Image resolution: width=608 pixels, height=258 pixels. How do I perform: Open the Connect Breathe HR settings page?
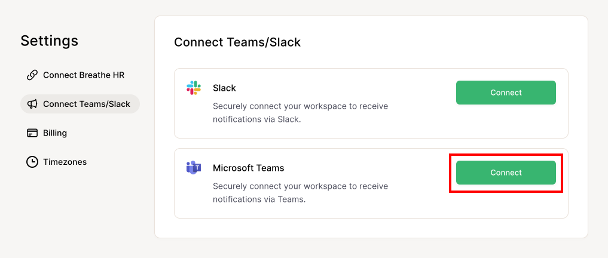click(x=83, y=75)
